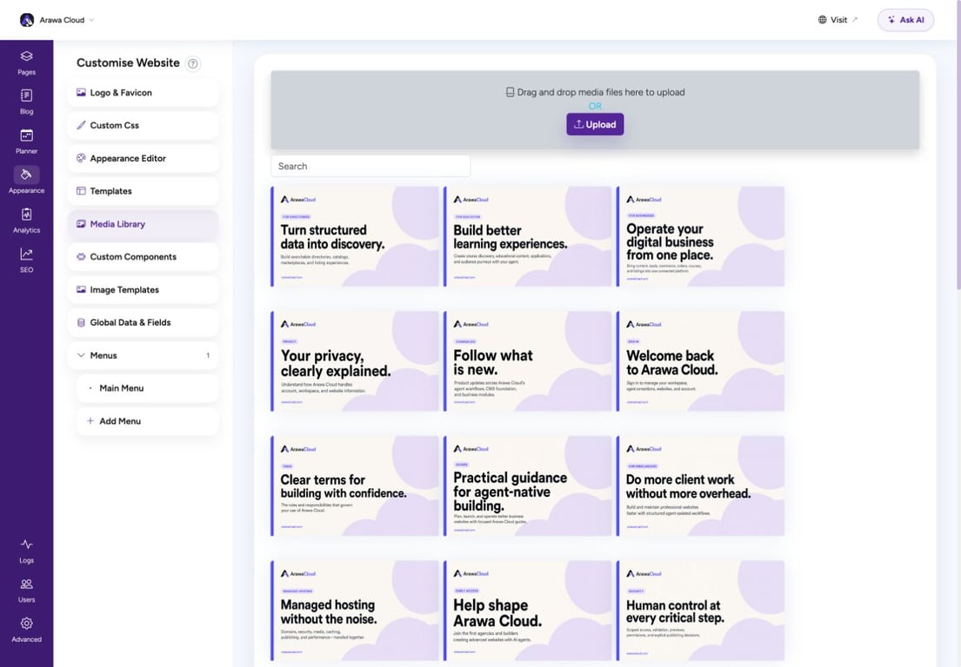This screenshot has height=667, width=961.
Task: Select 'Build better learning experiences' image
Action: [528, 236]
